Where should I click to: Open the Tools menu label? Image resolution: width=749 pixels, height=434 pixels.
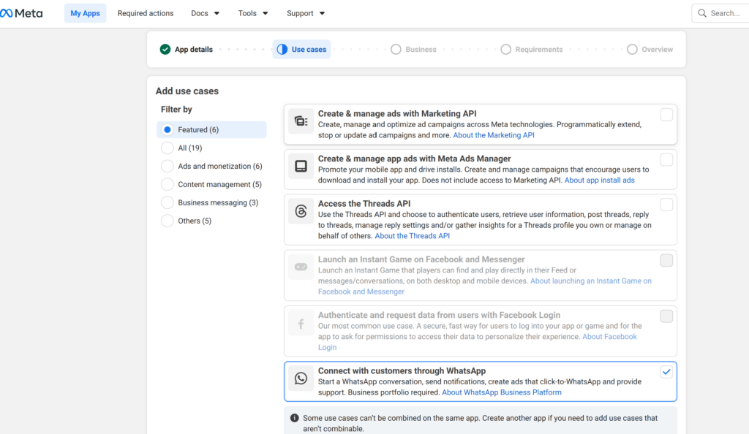tap(247, 13)
